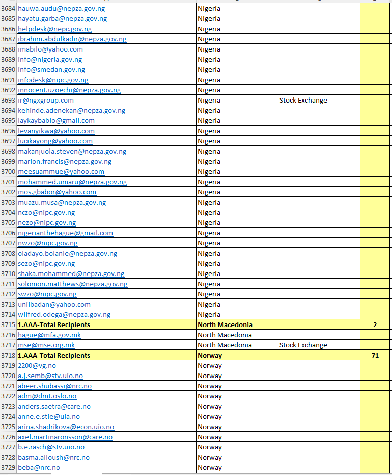The width and height of the screenshot is (392, 475).
Task: Select row header 3729
Action: 8,468
